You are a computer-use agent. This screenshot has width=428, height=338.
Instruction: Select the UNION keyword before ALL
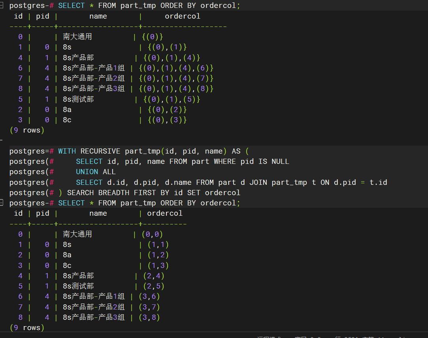(x=87, y=172)
